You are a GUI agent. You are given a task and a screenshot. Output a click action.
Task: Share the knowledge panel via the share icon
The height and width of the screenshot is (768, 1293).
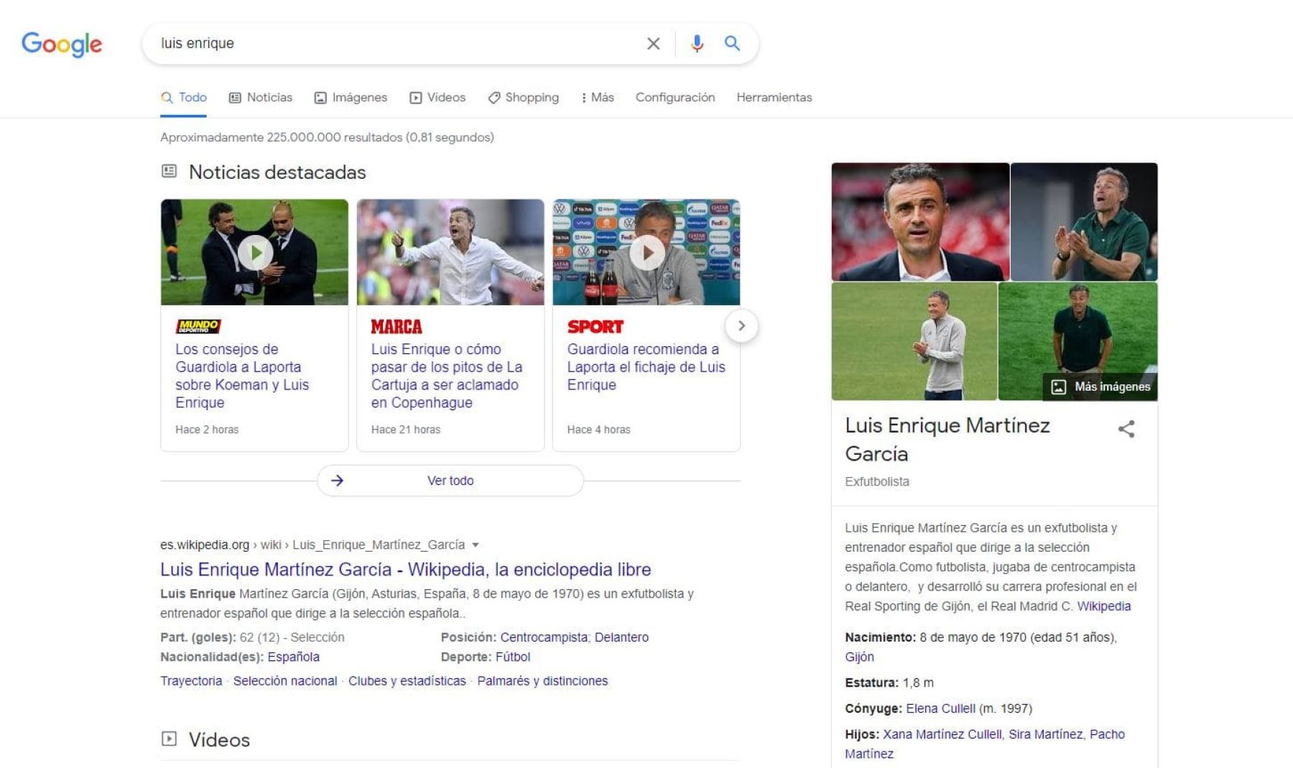tap(1126, 429)
